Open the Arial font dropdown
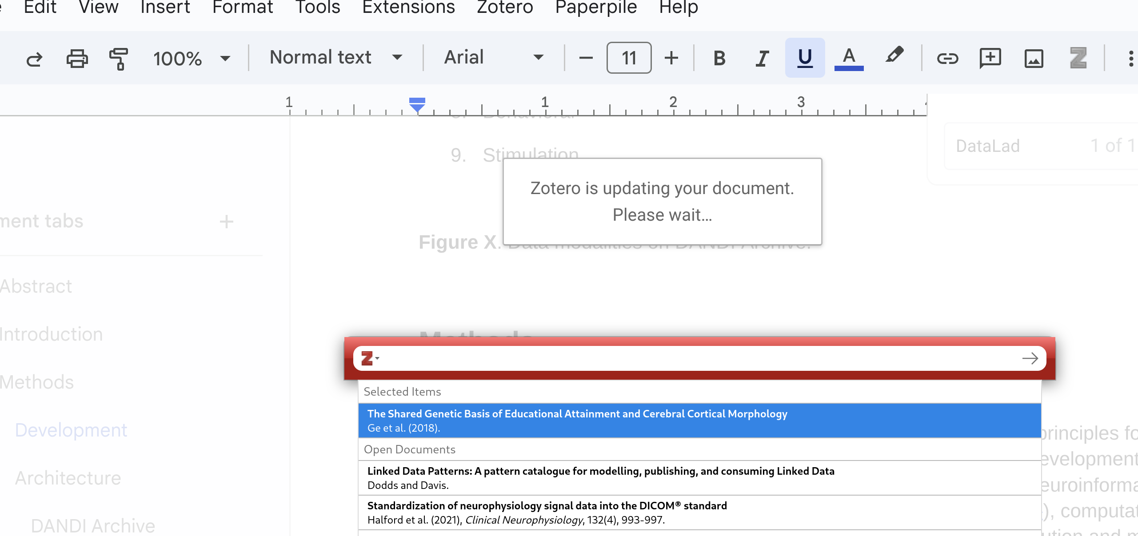Viewport: 1138px width, 536px height. (493, 57)
